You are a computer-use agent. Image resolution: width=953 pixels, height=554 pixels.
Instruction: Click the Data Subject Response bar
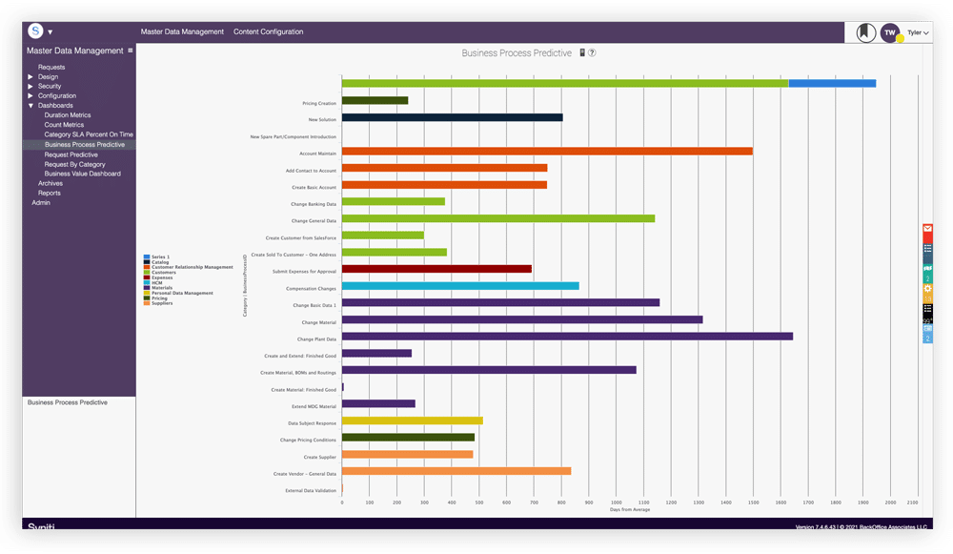[412, 421]
